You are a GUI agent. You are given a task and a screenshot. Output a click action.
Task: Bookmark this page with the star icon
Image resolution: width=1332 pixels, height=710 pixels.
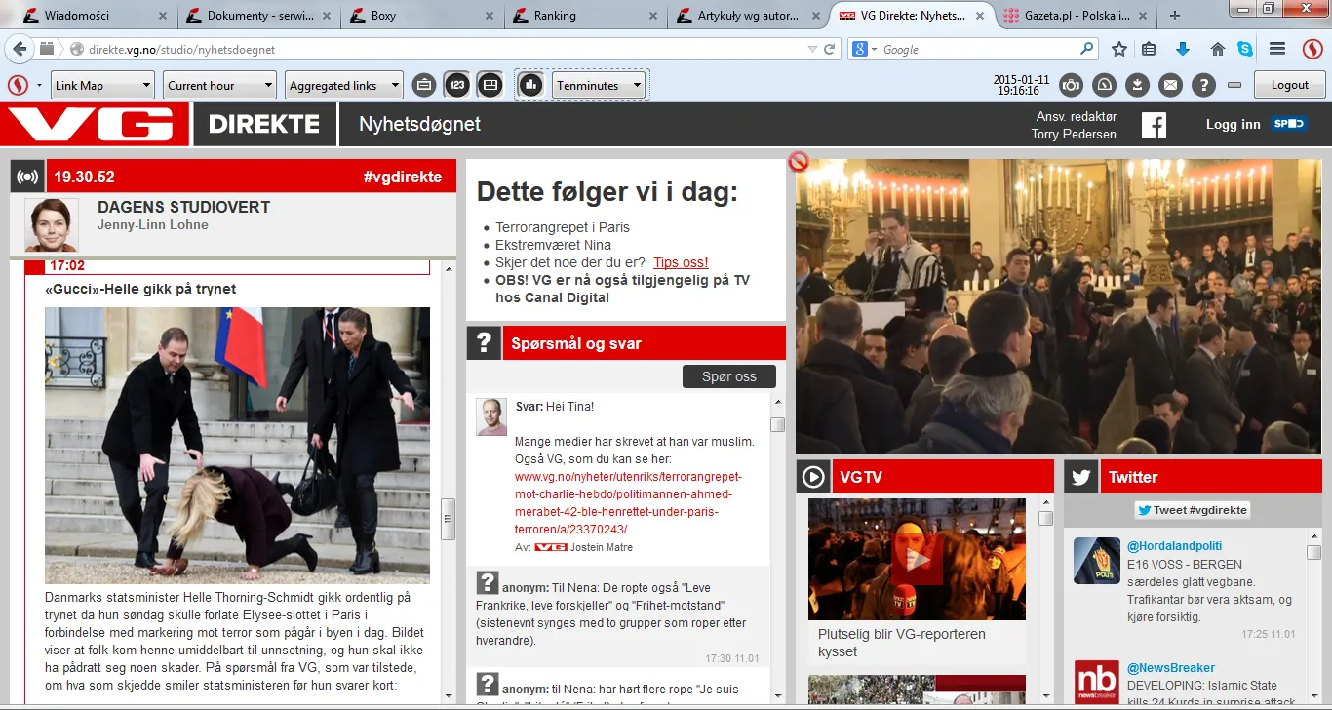1119,49
